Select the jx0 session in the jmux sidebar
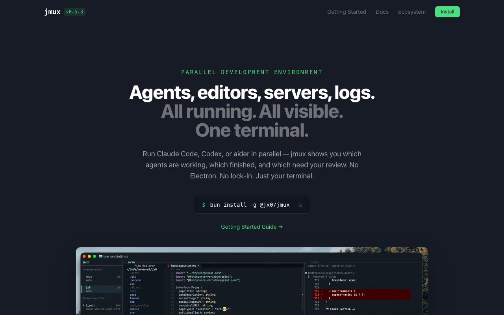Screen dimensions: 504x315 point(87,287)
